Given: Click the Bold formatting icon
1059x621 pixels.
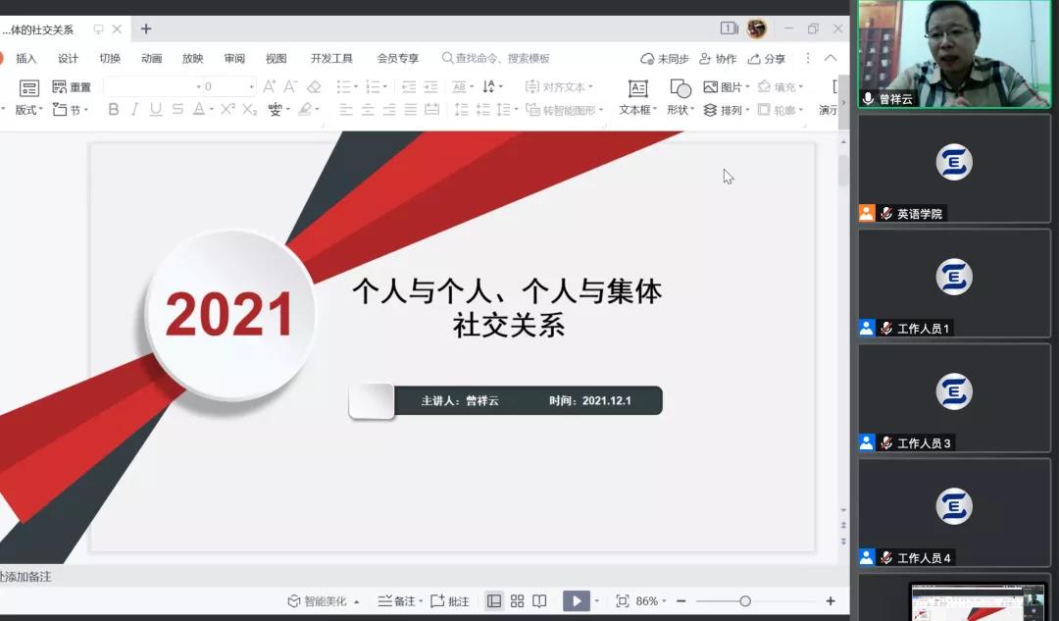Looking at the screenshot, I should (x=114, y=110).
